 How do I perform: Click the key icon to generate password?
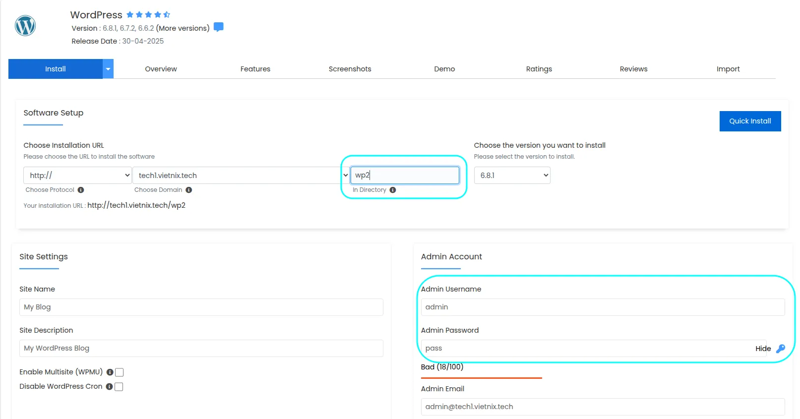pyautogui.click(x=780, y=349)
